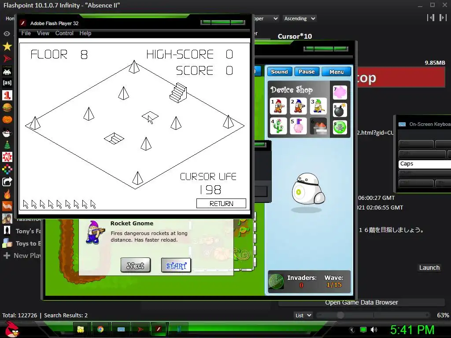This screenshot has height=338, width=451.
Task: Select item 8 bomb in Device Shop
Action: tap(340, 110)
